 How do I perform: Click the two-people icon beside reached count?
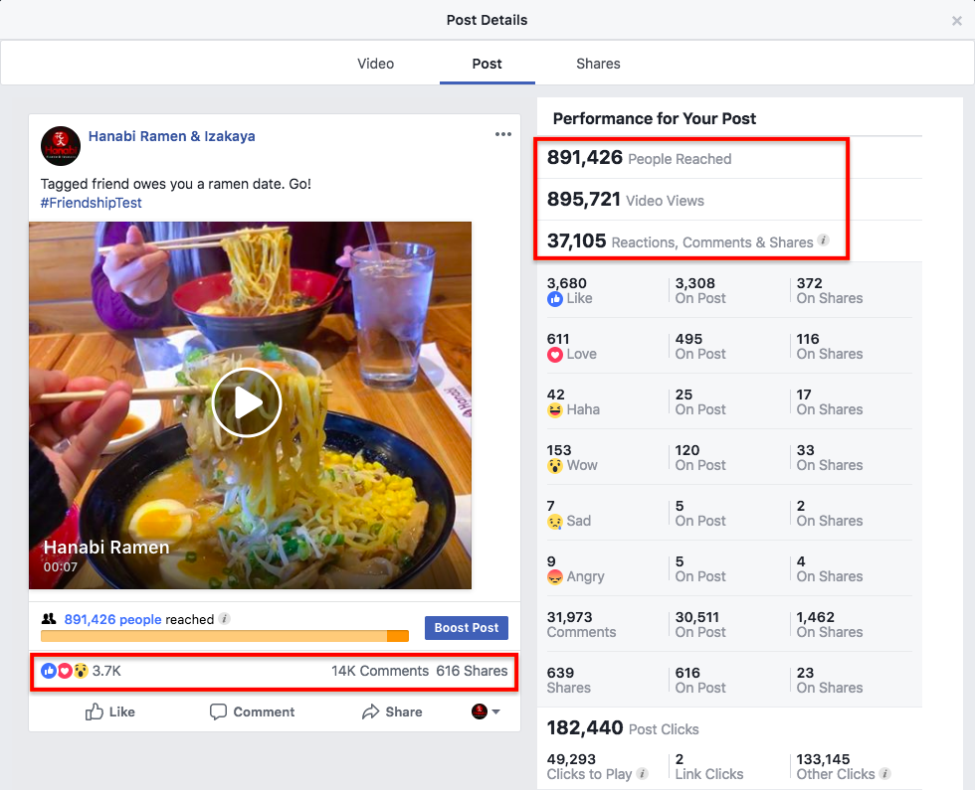tap(49, 618)
